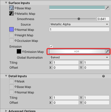Click the Emission Map HDR eyedropper icon

[x=107, y=51]
